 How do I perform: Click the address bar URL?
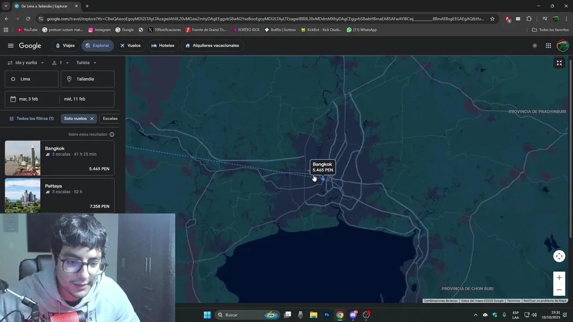(265, 19)
